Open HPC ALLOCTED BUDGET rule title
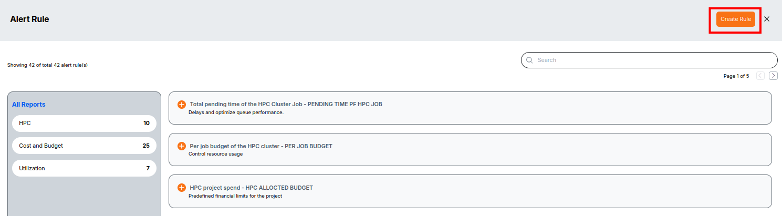Viewport: 782px width, 216px height. tap(251, 188)
